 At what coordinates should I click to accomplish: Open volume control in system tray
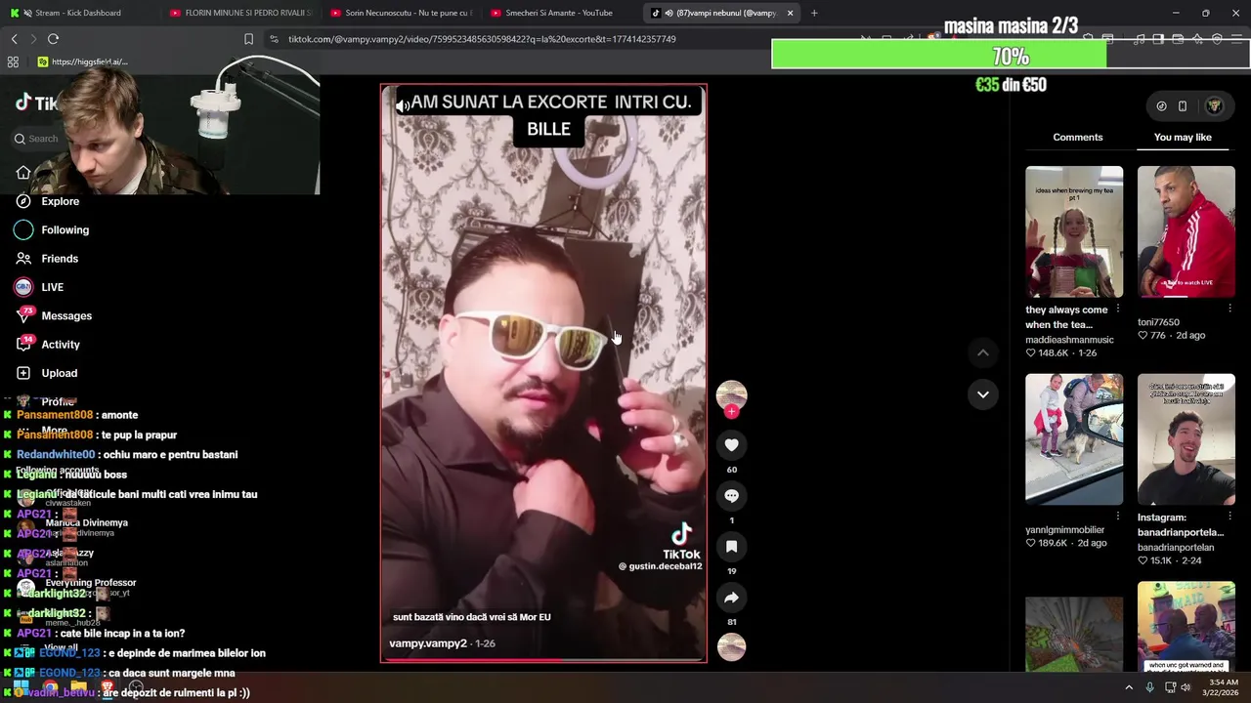coord(1186,687)
